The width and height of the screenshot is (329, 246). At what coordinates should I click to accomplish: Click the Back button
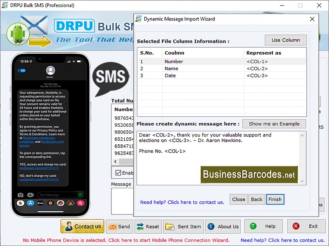click(257, 199)
